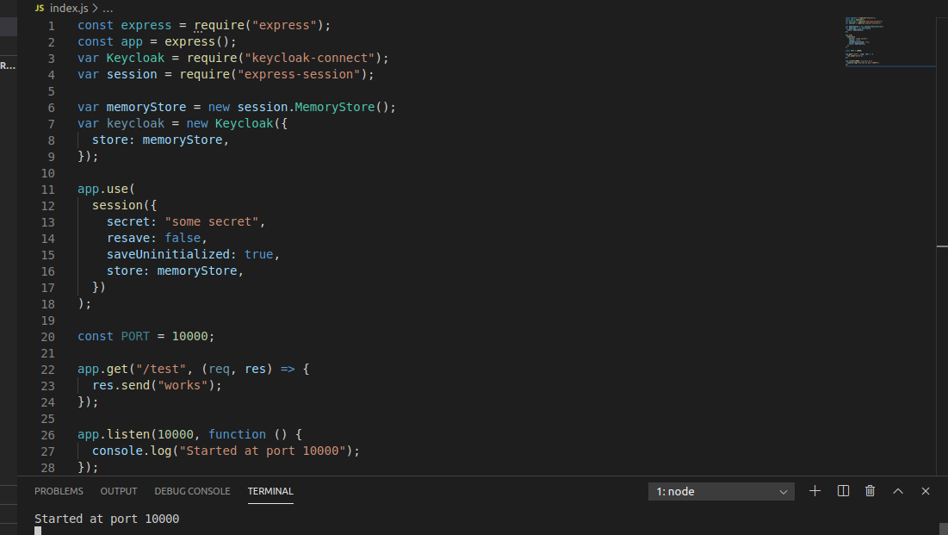Viewport: 948px width, 535px height.
Task: Close the terminal panel with the X icon
Action: (925, 490)
